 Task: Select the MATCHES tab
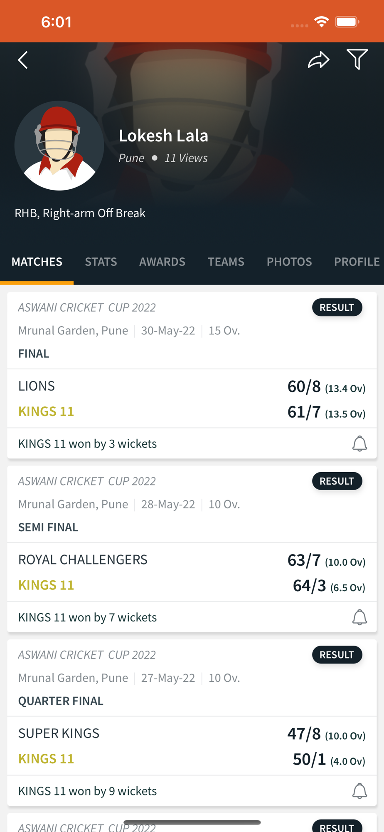point(37,262)
